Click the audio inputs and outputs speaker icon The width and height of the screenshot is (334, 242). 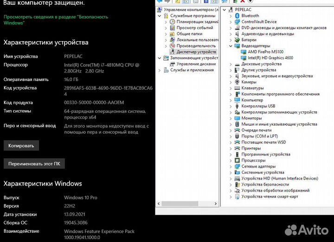click(237, 34)
